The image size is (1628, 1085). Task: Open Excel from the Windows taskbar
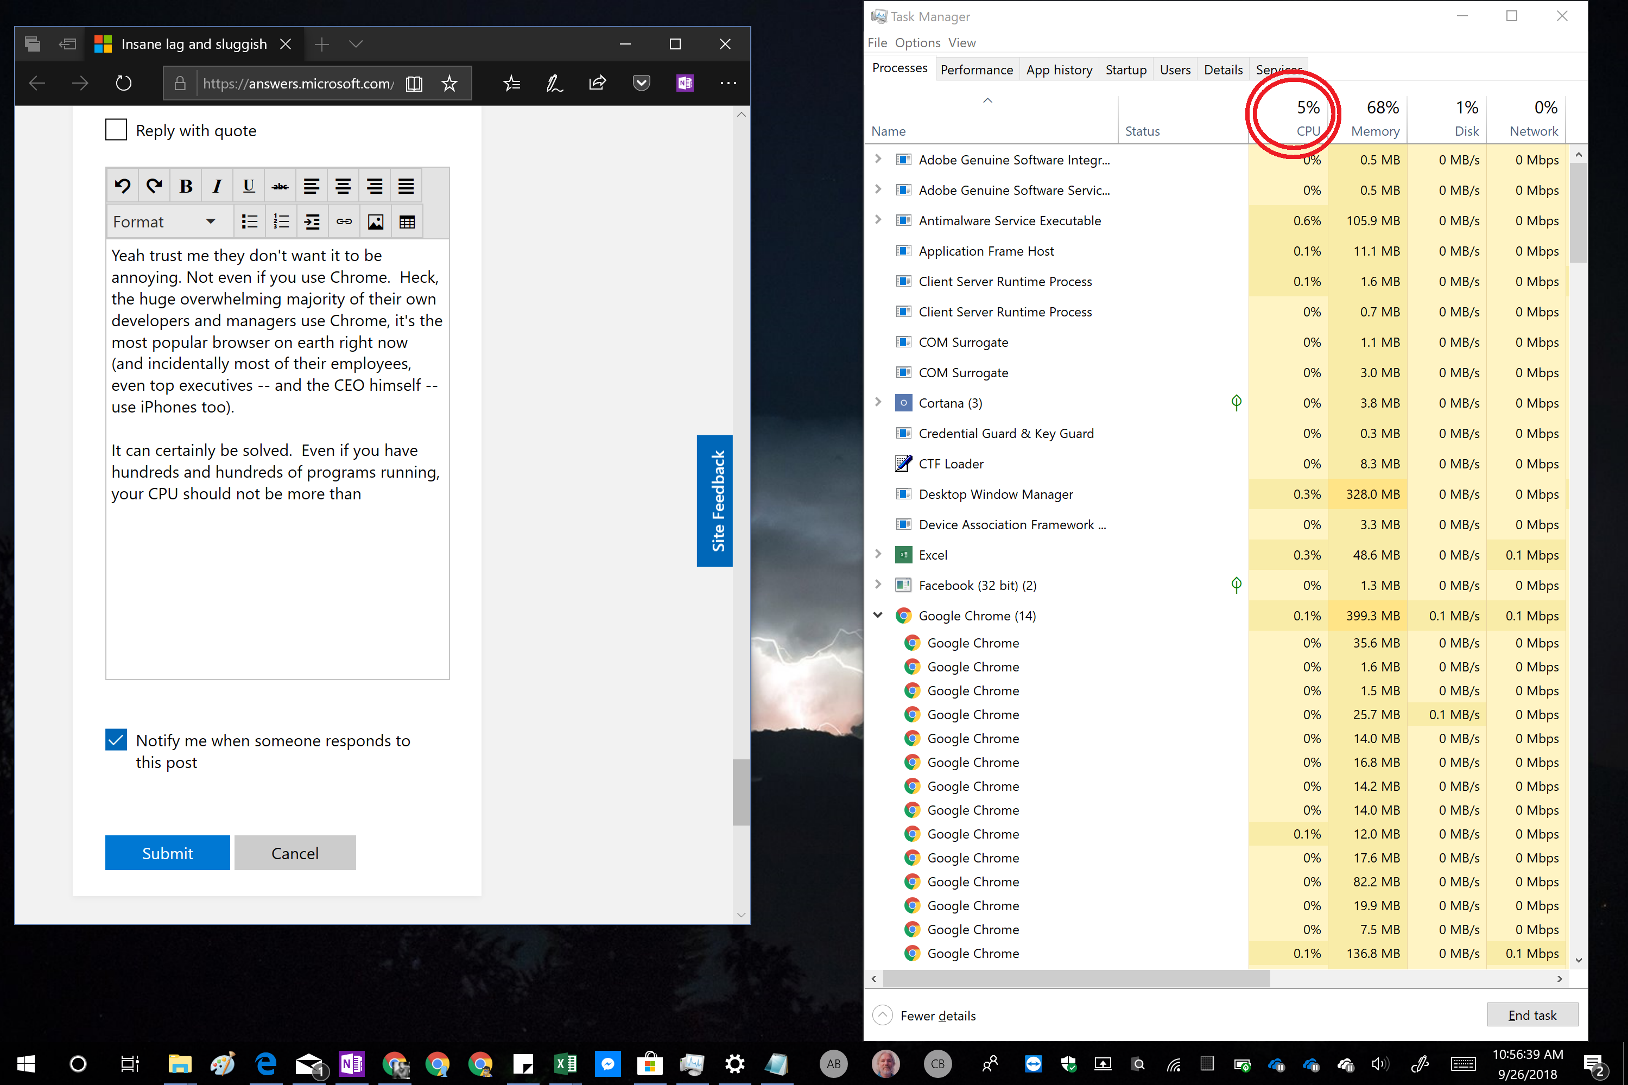[x=565, y=1063]
